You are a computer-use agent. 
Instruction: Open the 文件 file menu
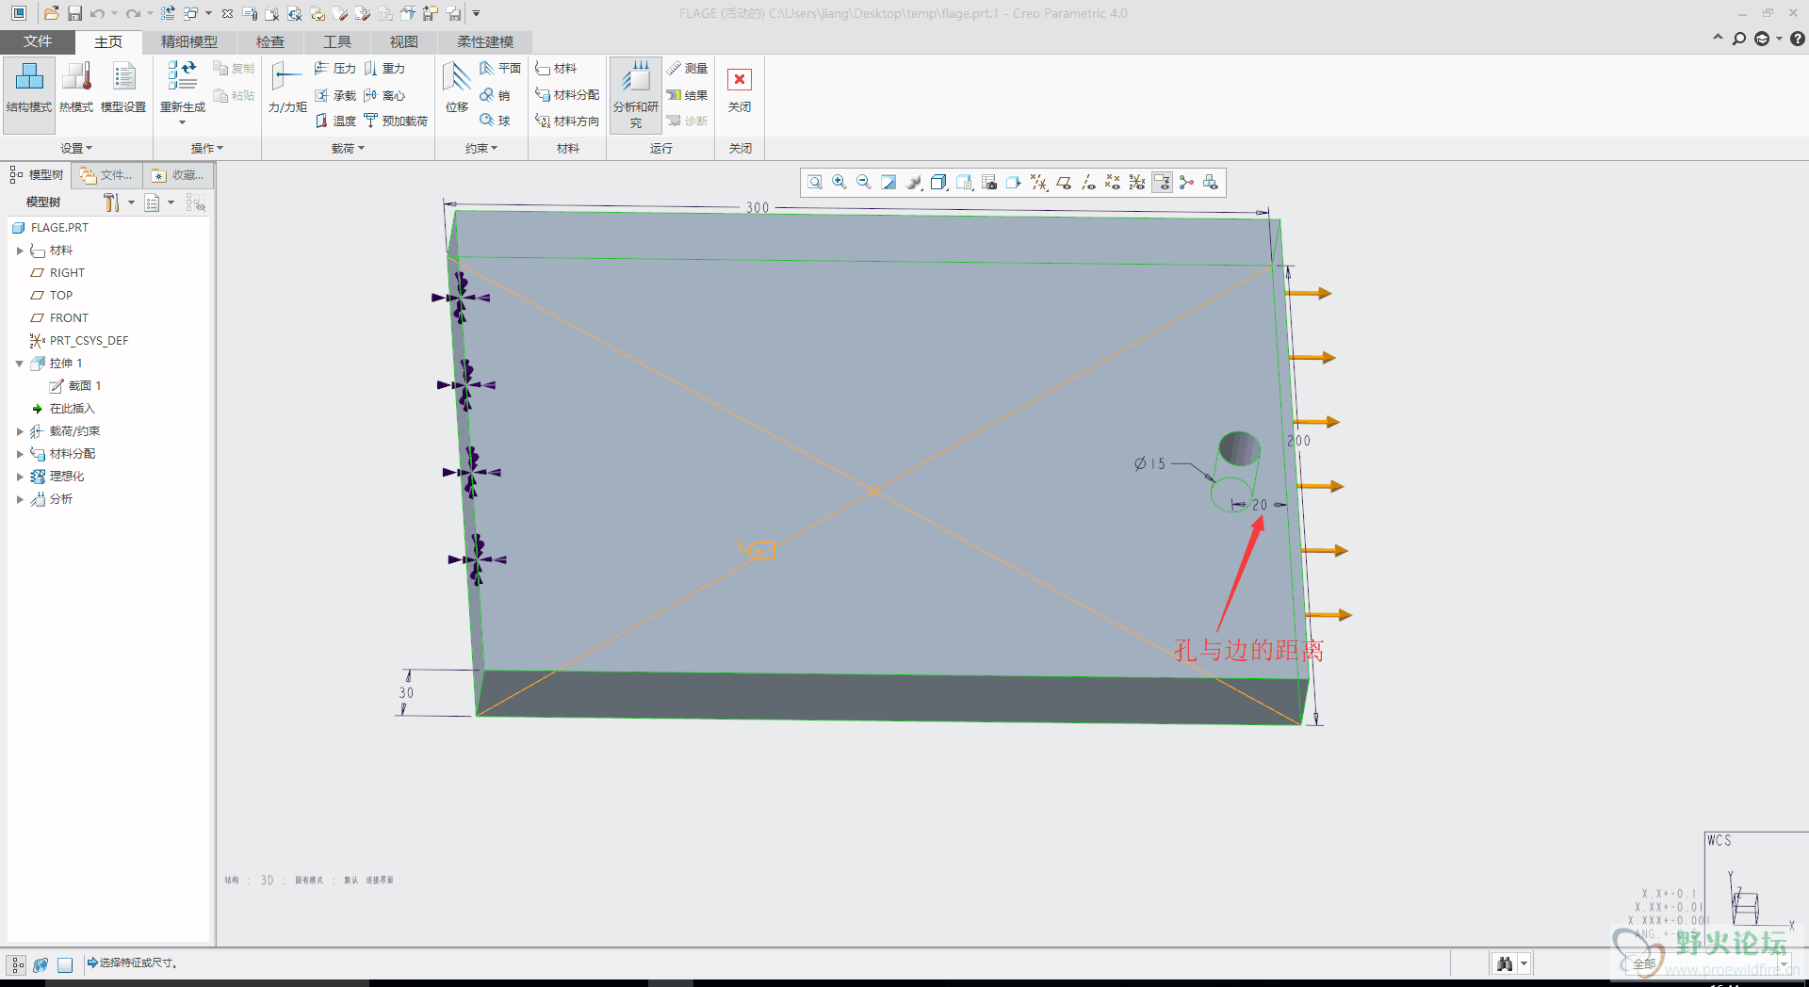click(38, 41)
